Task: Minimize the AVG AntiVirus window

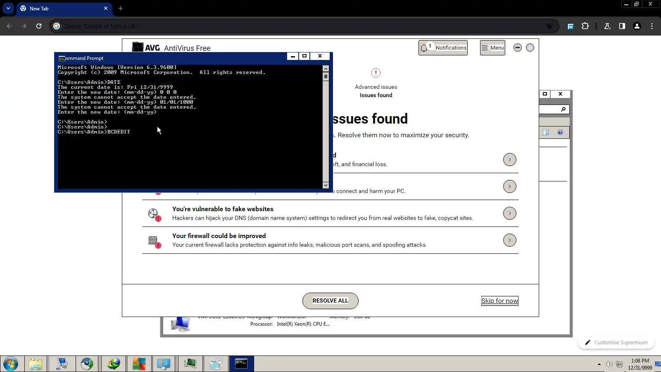Action: 517,48
